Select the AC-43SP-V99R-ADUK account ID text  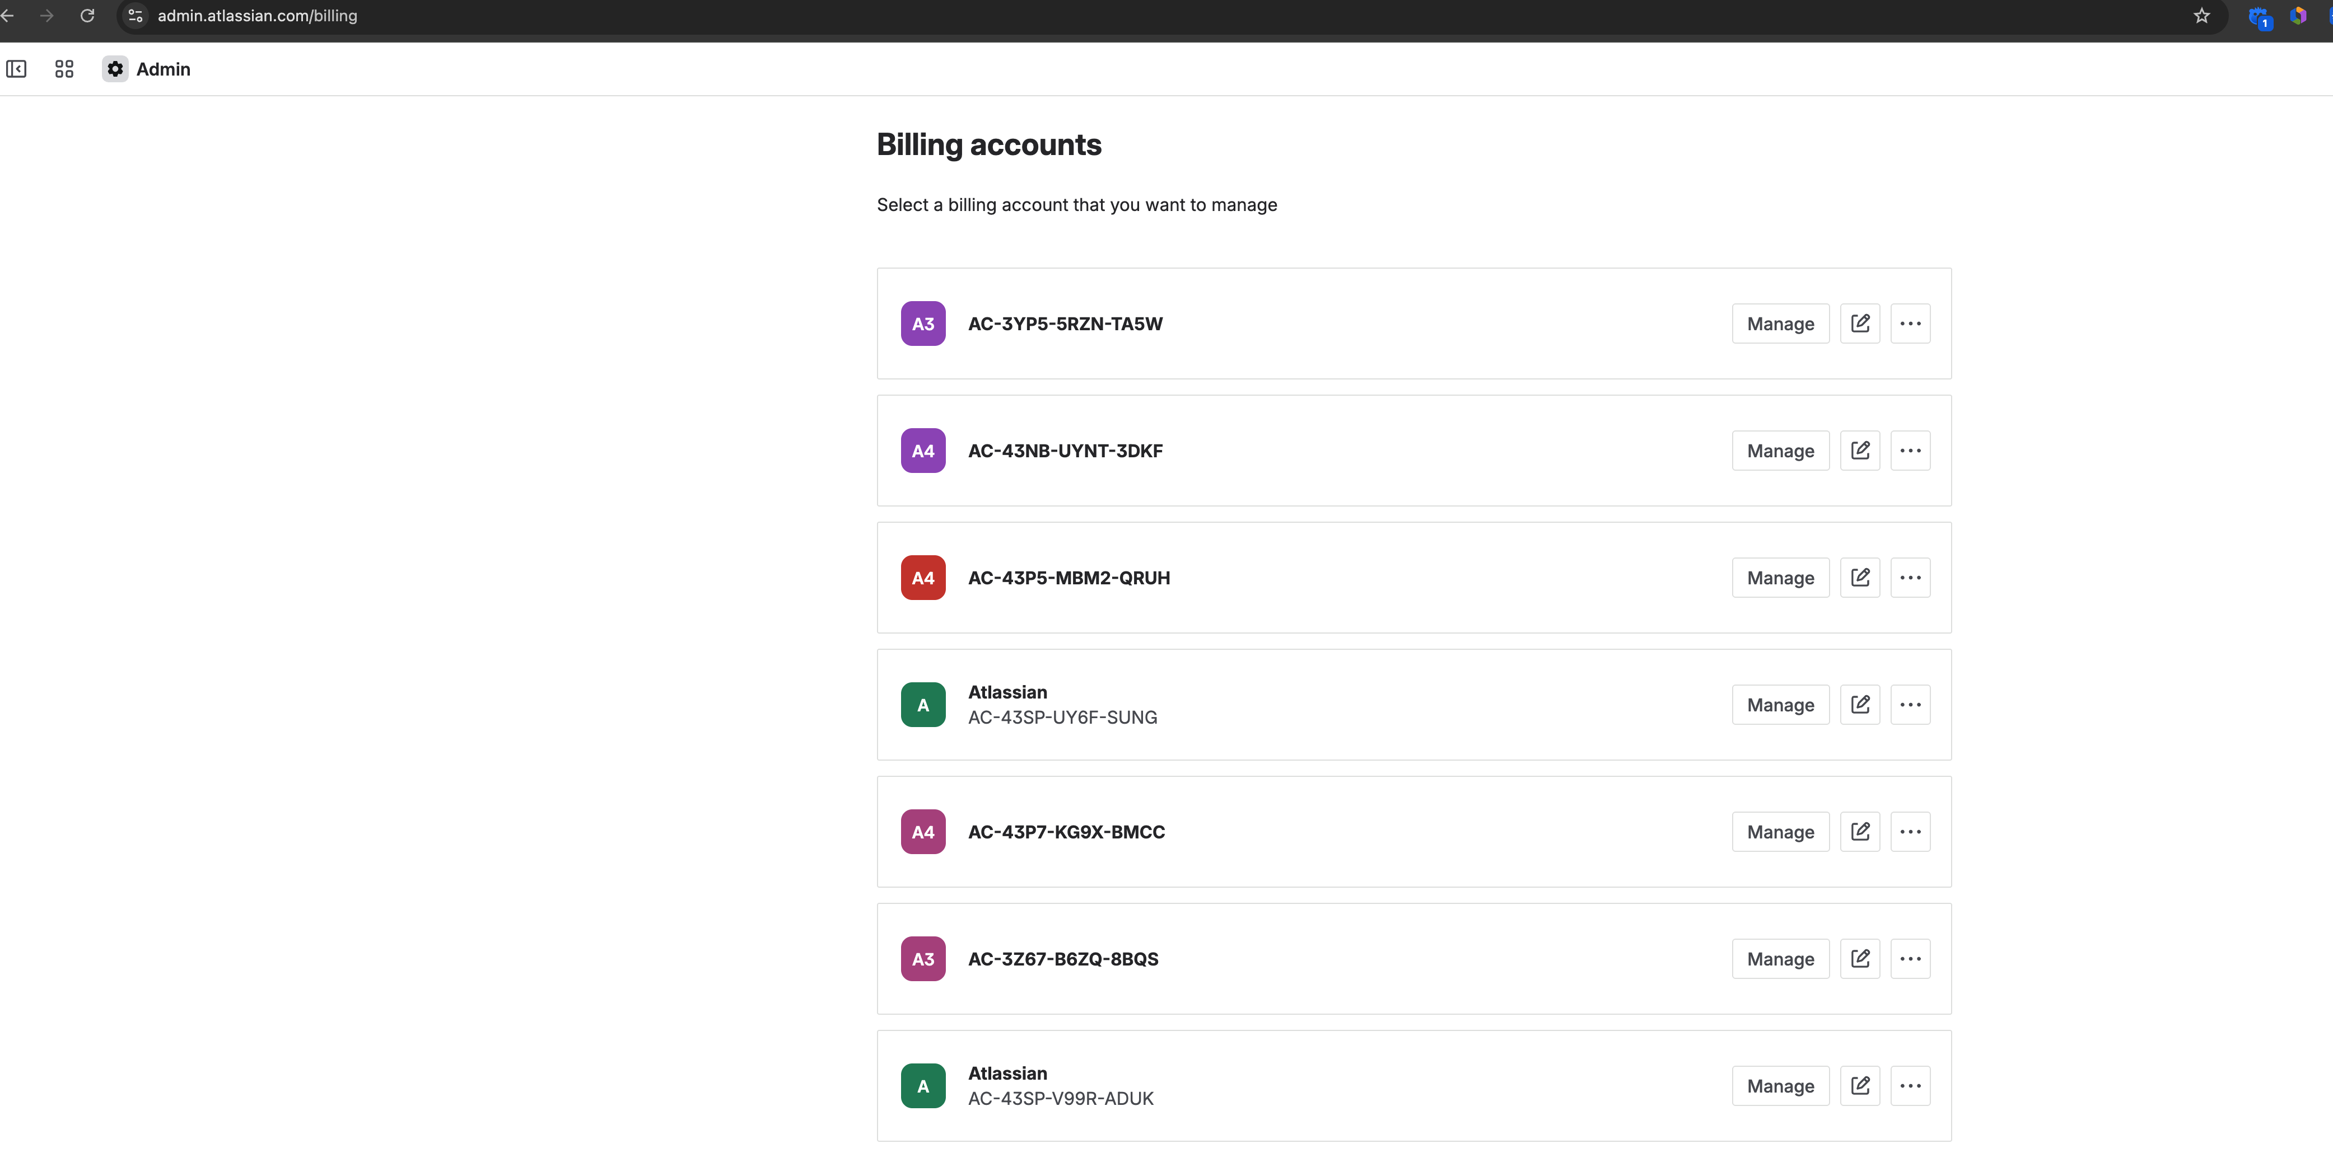(x=1061, y=1099)
